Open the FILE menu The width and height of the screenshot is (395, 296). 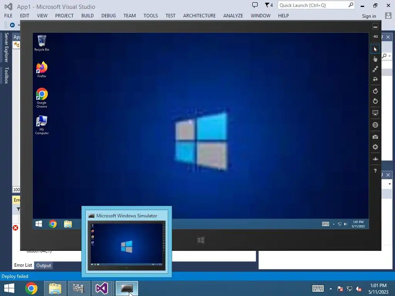click(8, 15)
